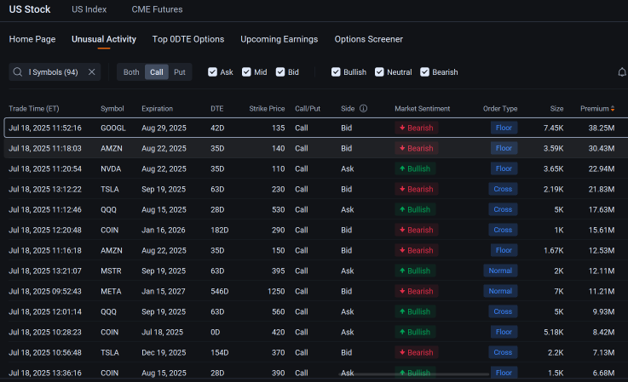Screen dimensions: 628x382
Task: Click the Expiration column header
Action: click(158, 108)
